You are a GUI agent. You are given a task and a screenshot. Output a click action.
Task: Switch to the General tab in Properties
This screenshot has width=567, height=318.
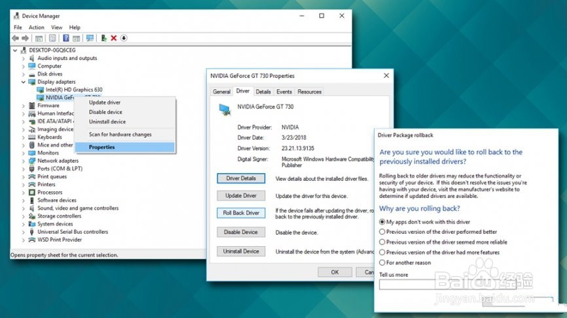click(221, 91)
